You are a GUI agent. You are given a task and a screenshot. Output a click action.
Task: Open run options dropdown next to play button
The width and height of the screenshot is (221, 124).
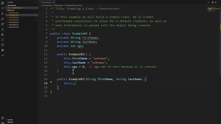click(x=210, y=2)
